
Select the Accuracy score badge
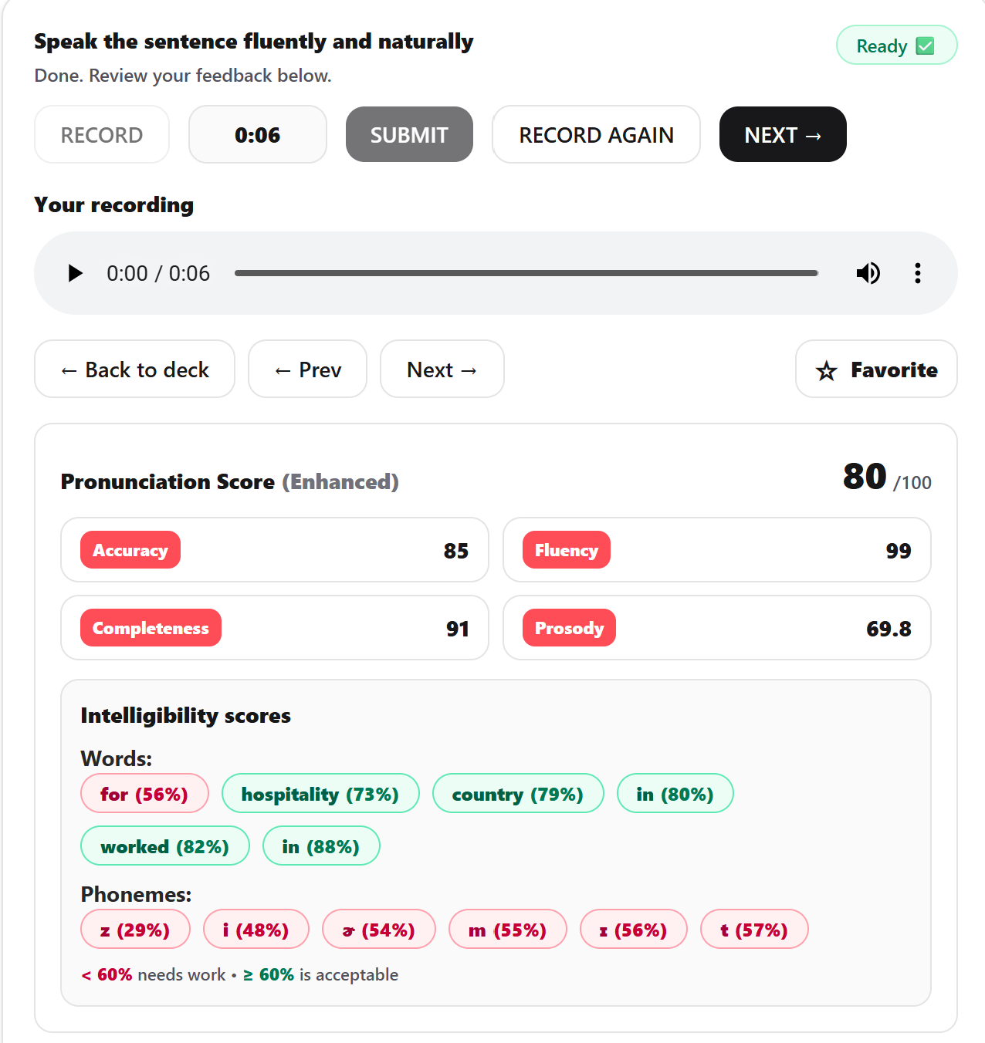click(x=130, y=549)
